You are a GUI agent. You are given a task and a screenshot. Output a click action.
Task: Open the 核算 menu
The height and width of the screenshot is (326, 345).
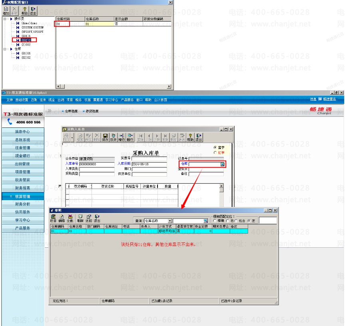[88, 100]
